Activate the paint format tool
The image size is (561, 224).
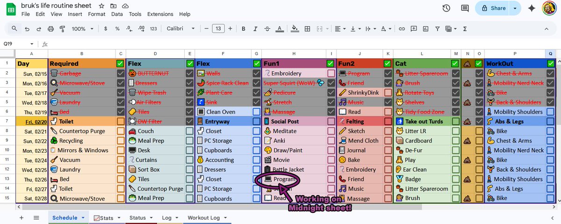[62, 28]
